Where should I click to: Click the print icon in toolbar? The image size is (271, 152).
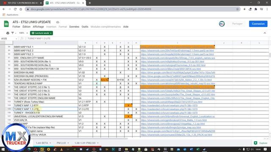(8, 33)
